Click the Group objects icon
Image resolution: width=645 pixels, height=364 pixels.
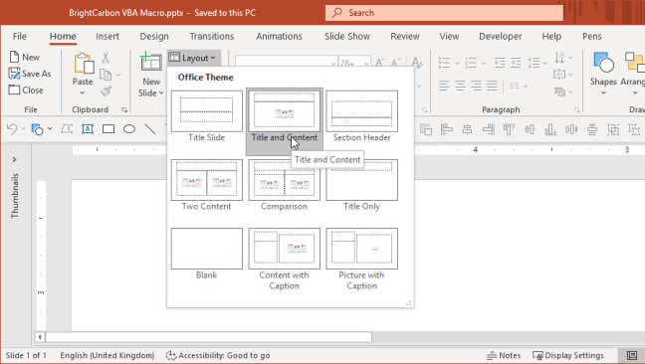pos(613,130)
